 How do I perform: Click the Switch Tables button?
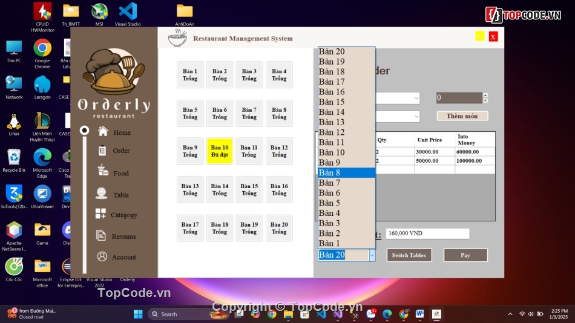click(x=409, y=255)
